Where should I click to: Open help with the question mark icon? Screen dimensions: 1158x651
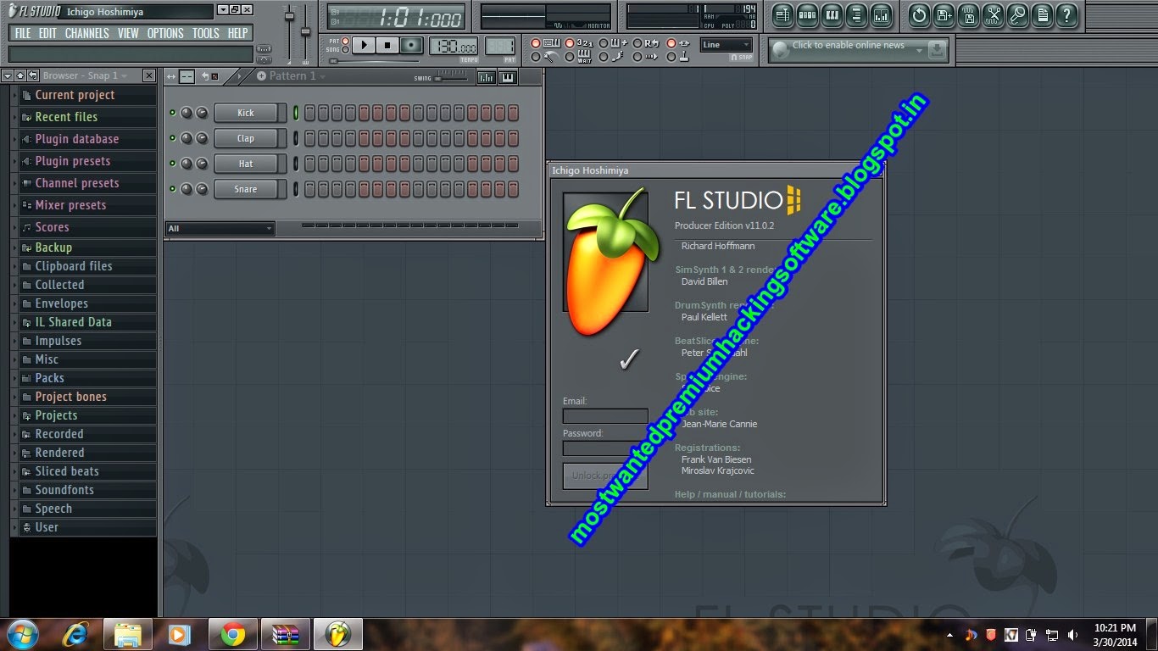click(x=1067, y=14)
